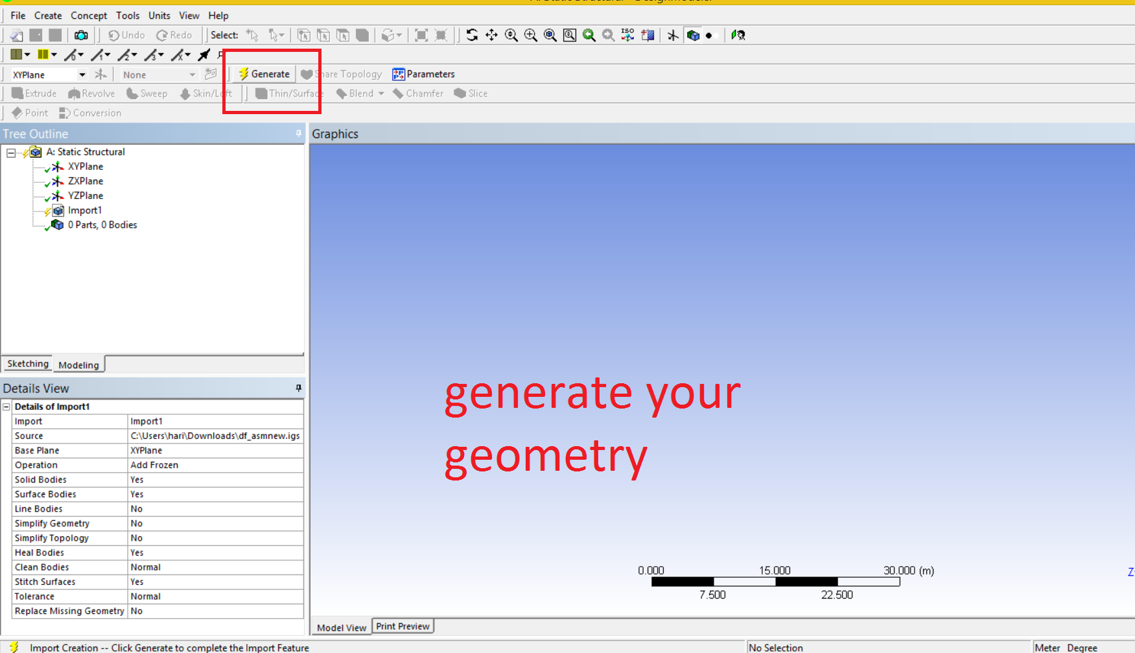This screenshot has height=653, width=1135.
Task: Click the Heal Bodies value Yes
Action: (x=215, y=552)
